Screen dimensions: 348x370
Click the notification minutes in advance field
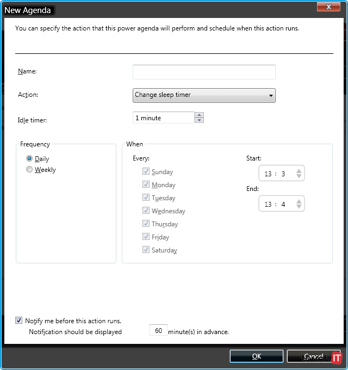pyautogui.click(x=158, y=330)
